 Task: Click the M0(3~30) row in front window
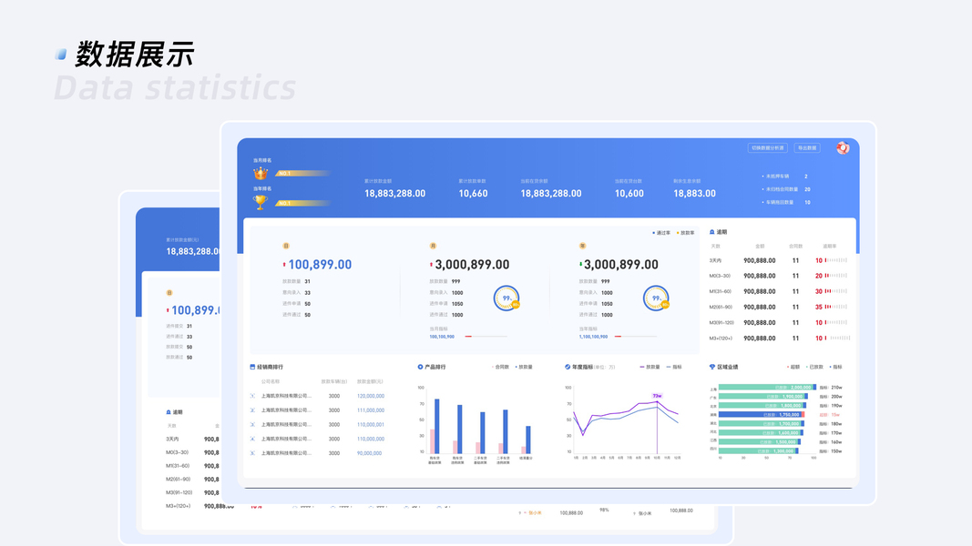[779, 276]
